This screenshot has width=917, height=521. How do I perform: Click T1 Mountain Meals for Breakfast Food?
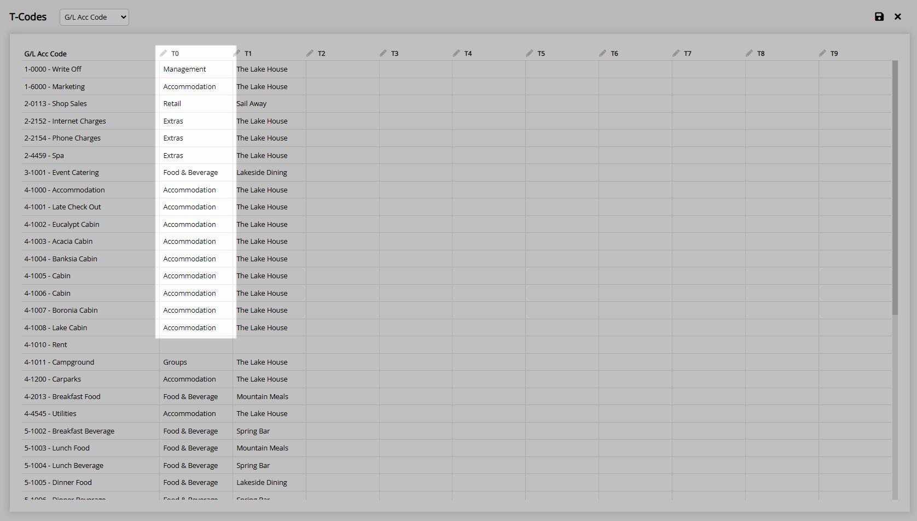269,396
